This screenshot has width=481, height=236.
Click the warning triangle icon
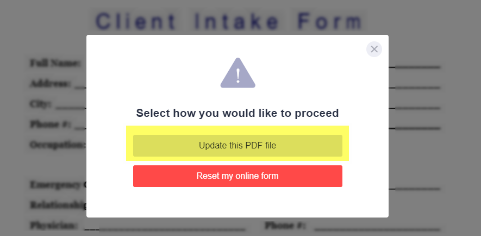[238, 73]
